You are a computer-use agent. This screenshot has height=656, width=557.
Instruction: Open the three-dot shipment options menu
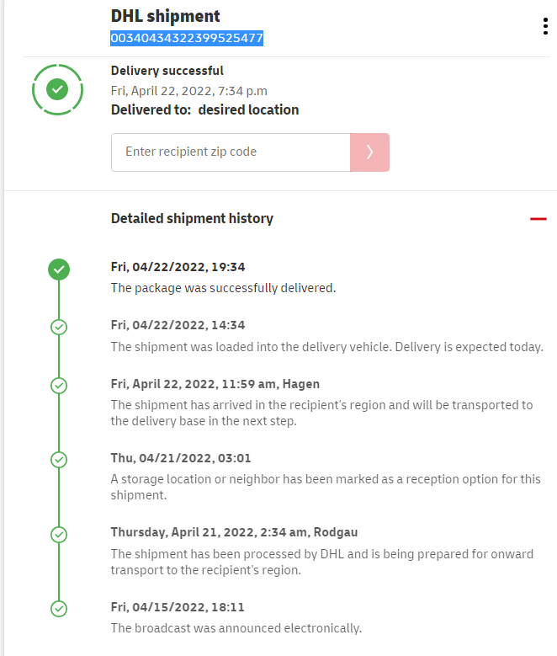(545, 26)
